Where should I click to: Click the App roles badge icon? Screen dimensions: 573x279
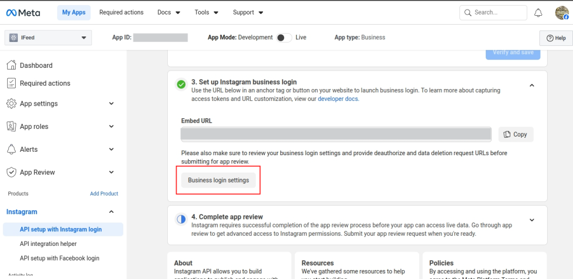click(11, 127)
